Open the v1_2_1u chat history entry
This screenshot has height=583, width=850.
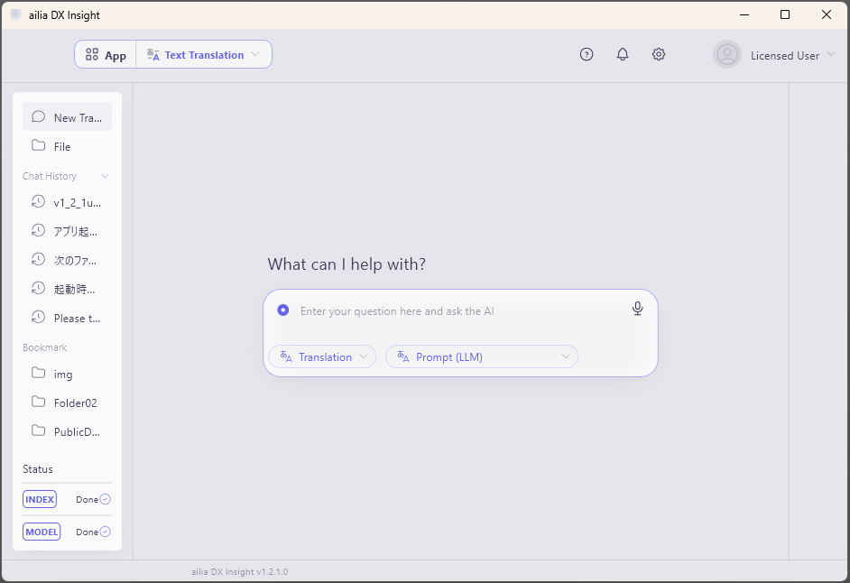[77, 202]
